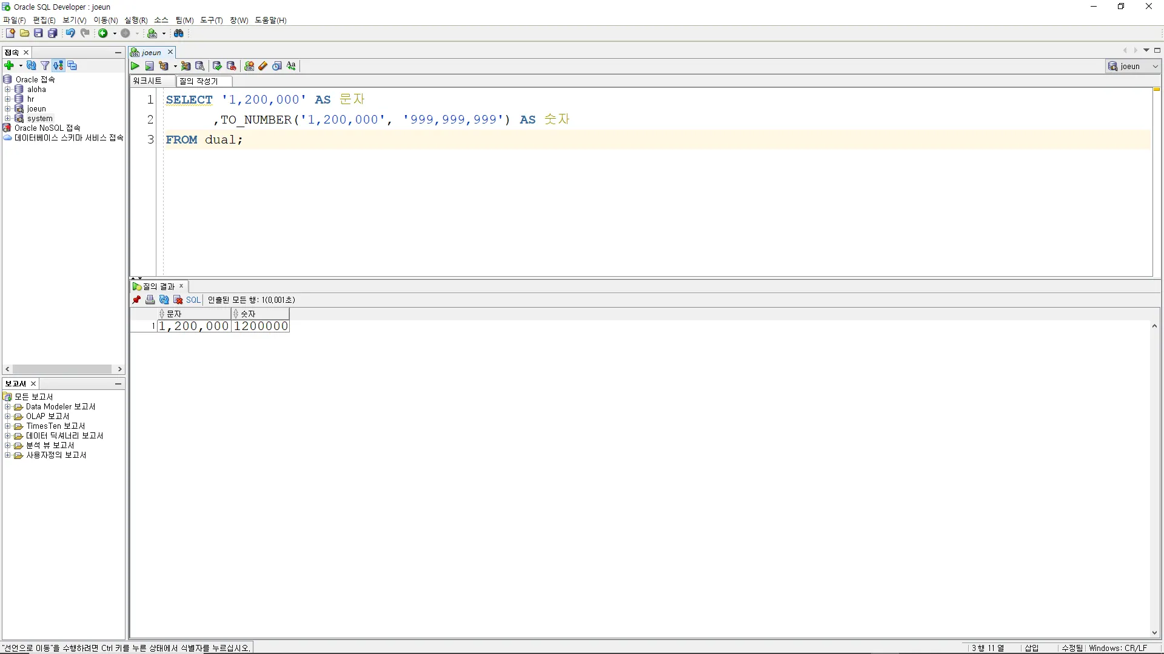Viewport: 1164px width, 654px height.
Task: Click the Run Script icon
Action: 149,66
